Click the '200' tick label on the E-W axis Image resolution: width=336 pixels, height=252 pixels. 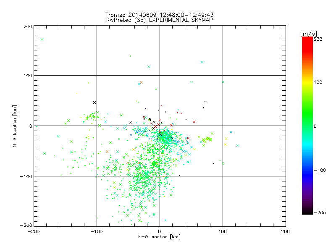coord(286,231)
